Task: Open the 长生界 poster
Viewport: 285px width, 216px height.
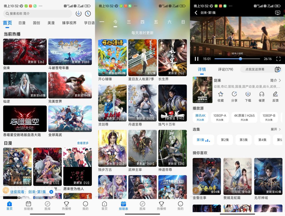Action: pyautogui.click(x=173, y=58)
